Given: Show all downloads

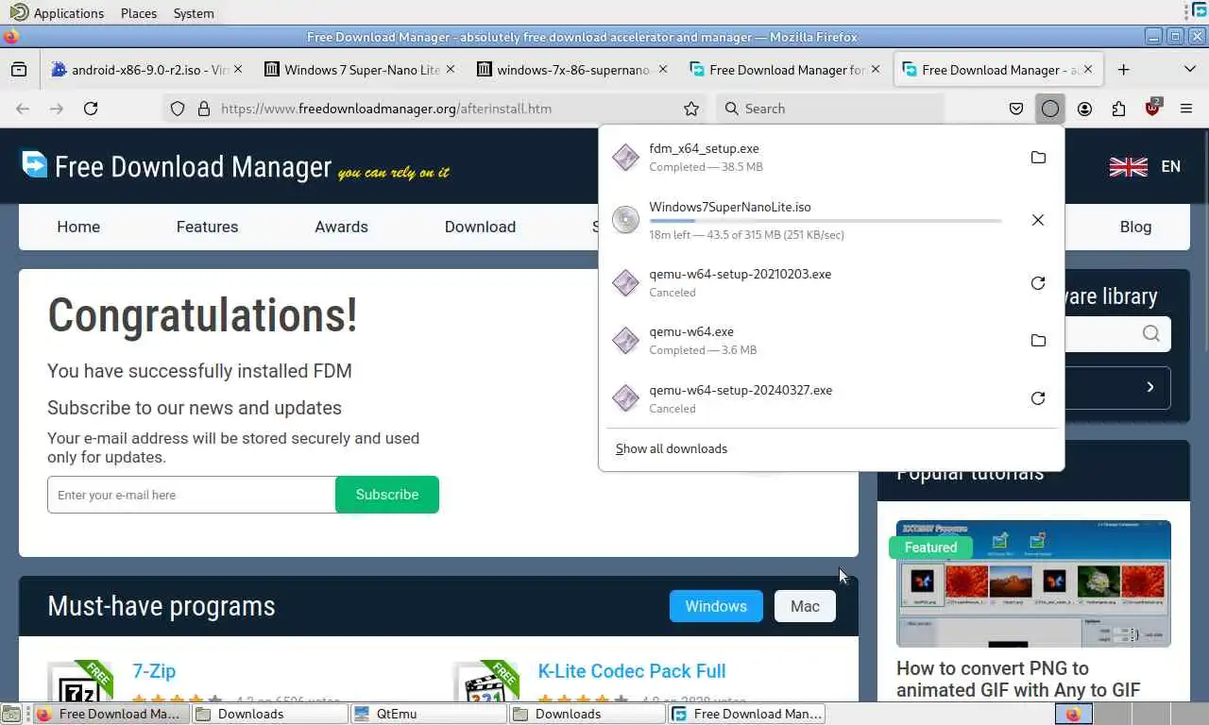Looking at the screenshot, I should [x=672, y=448].
